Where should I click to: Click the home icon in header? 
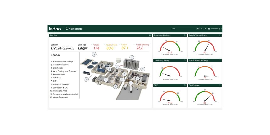[209, 29]
